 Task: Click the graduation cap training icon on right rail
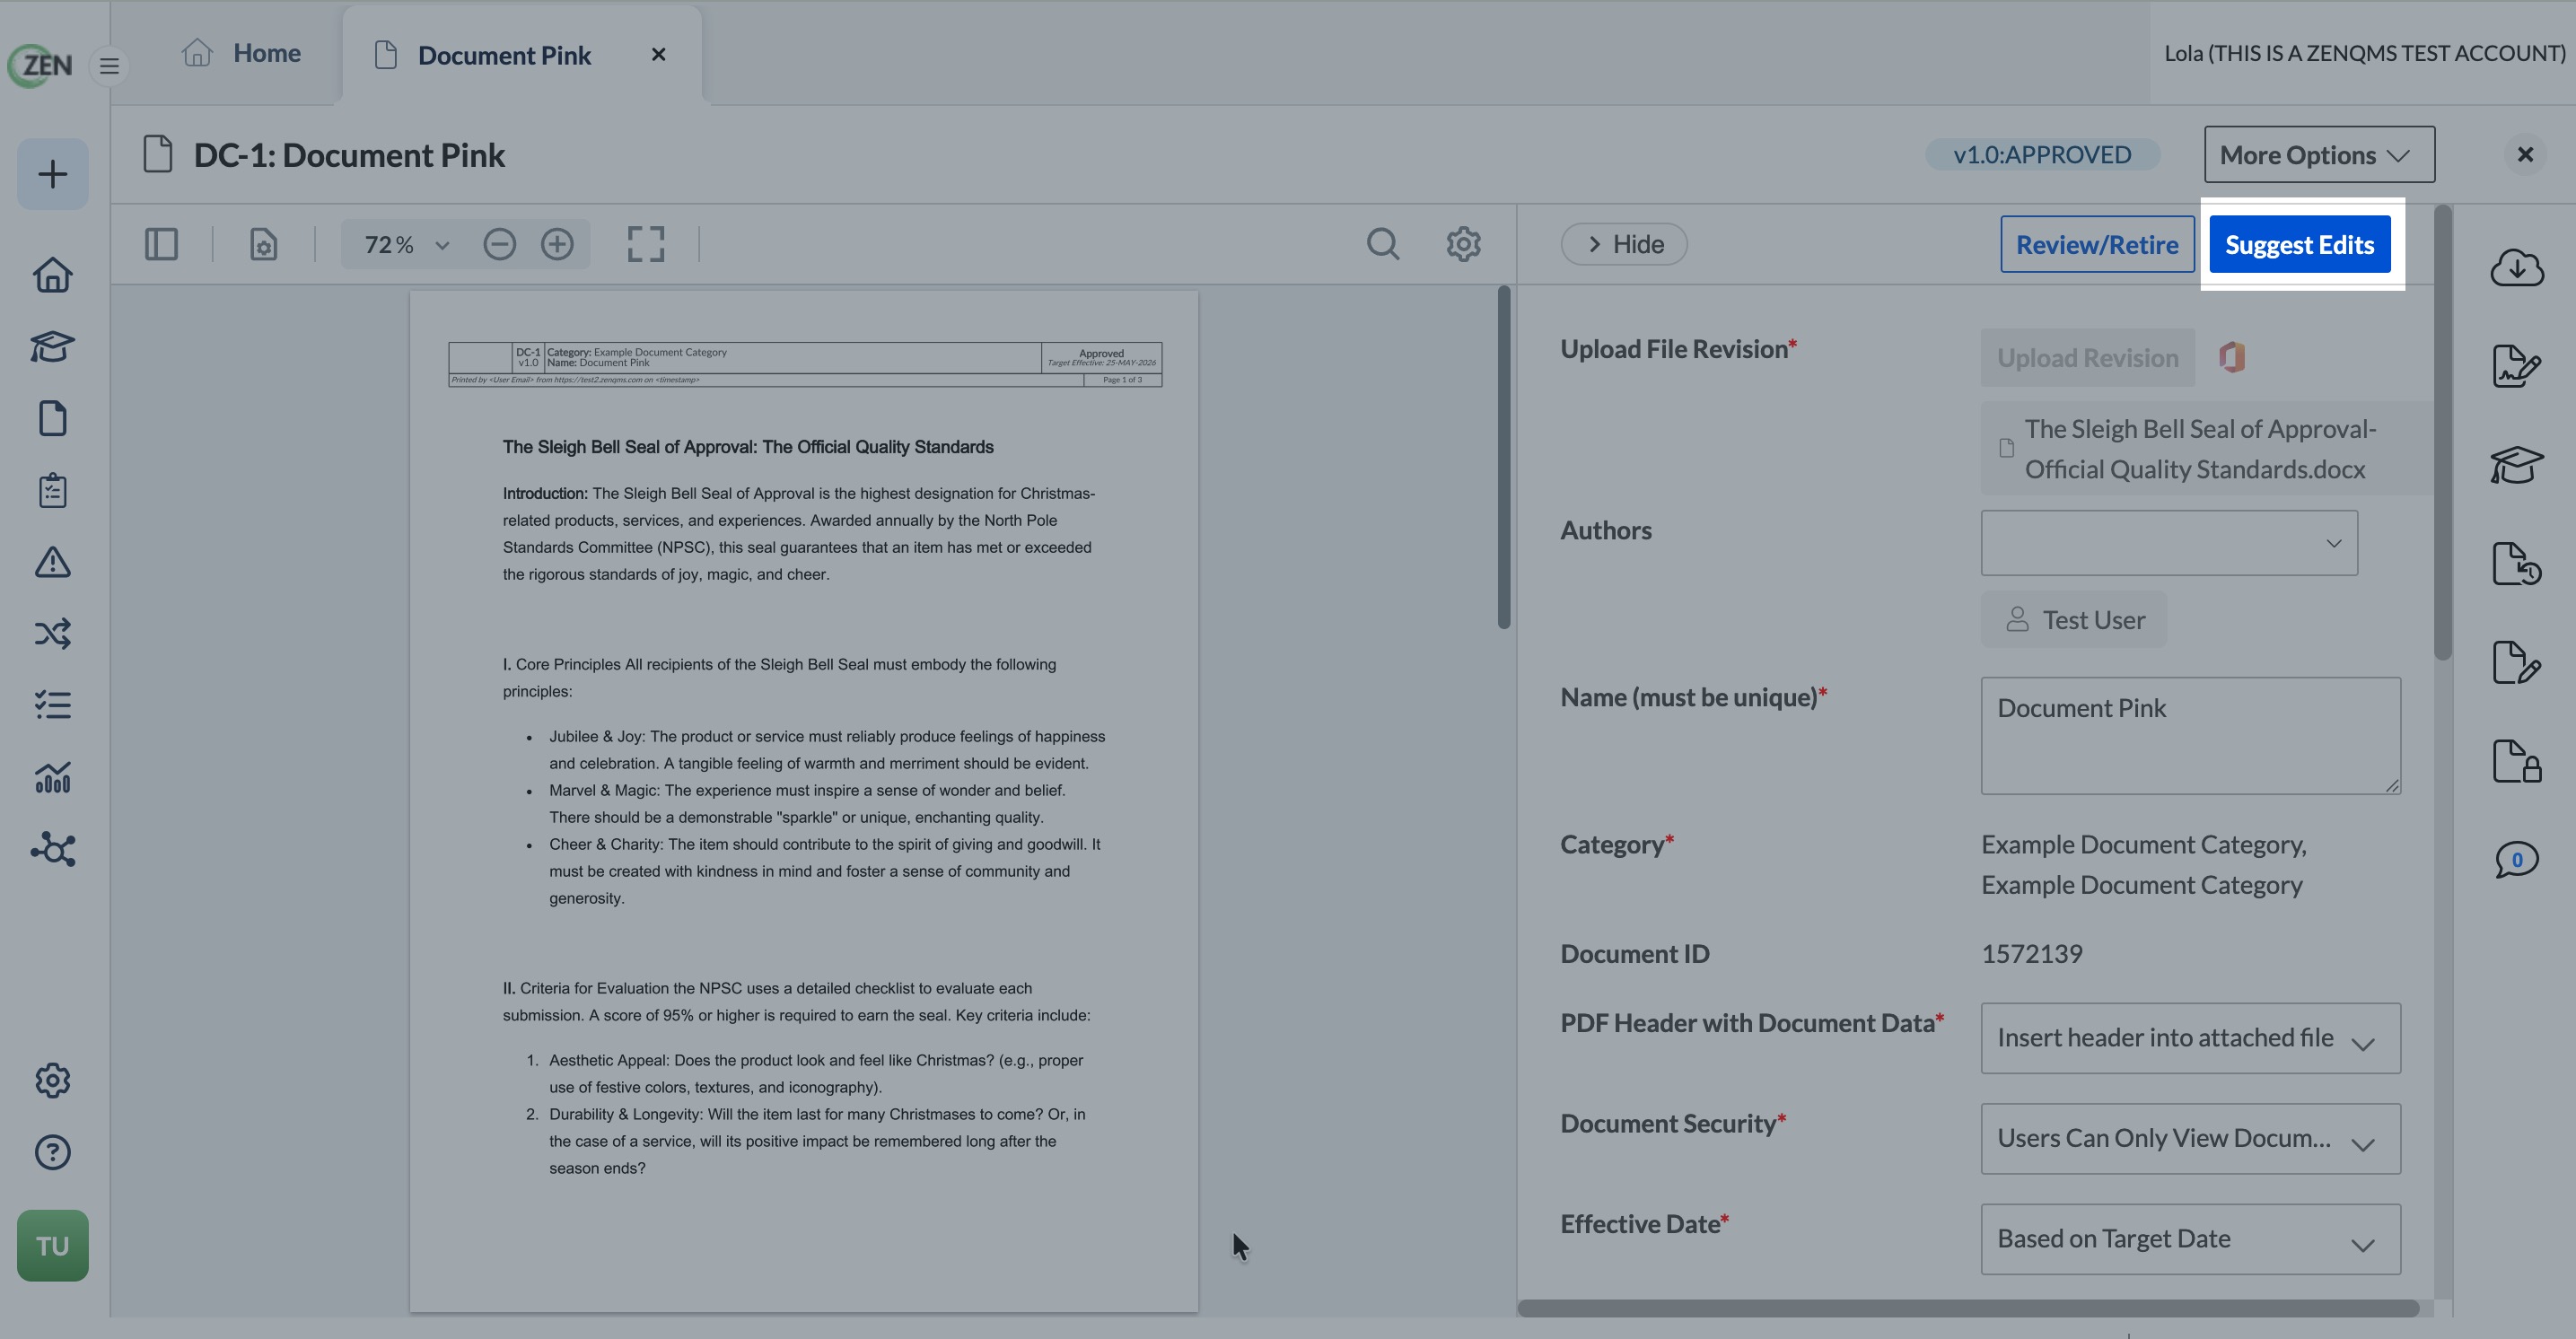tap(2517, 465)
